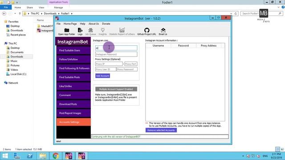The image size is (285, 160).
Task: Select Download Posts sidebar item
Action: pyautogui.click(x=73, y=104)
